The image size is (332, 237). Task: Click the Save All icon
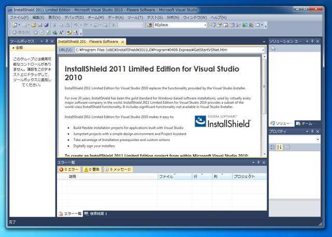46,25
